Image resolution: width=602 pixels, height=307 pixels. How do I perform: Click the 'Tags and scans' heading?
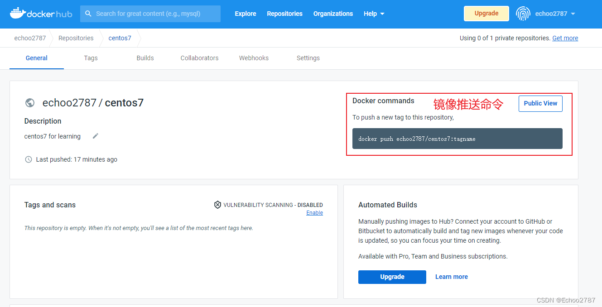pyautogui.click(x=50, y=205)
